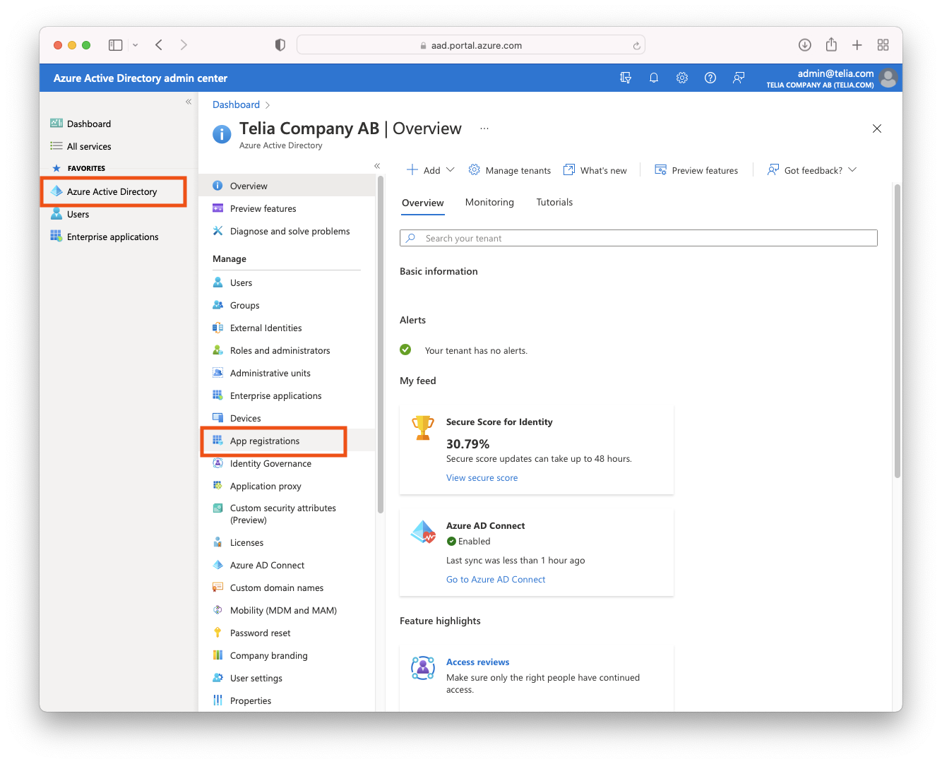Click the Safari privacy shield icon

coord(280,45)
